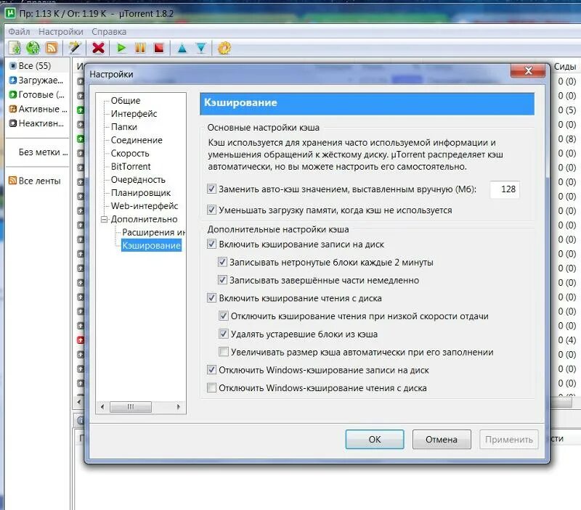Image resolution: width=581 pixels, height=510 pixels.
Task: Open the 'Настройки' menu
Action: [61, 32]
